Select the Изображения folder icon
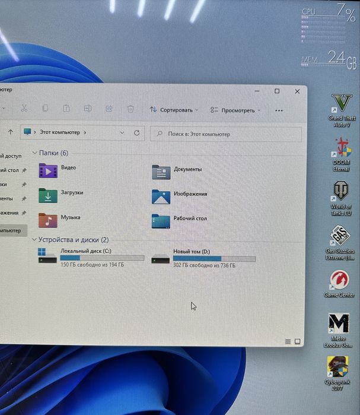360x415 pixels. tap(161, 197)
